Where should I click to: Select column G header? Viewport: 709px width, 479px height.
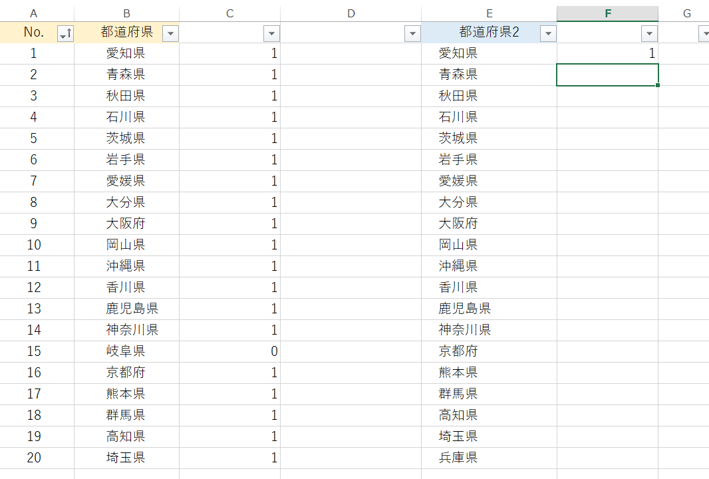pos(686,13)
